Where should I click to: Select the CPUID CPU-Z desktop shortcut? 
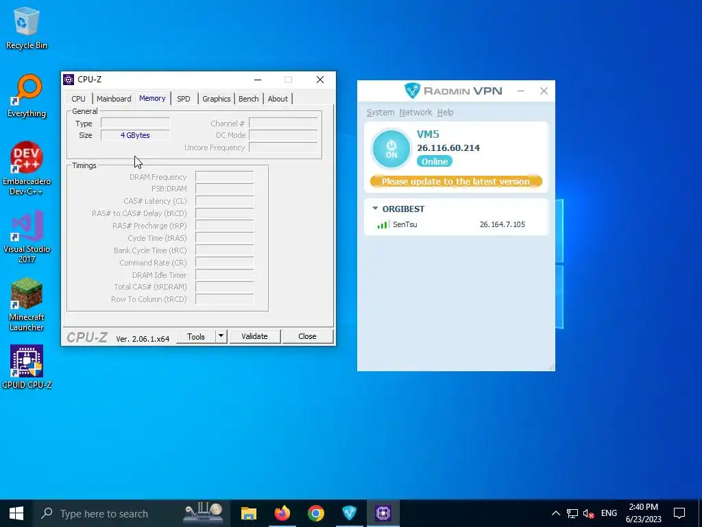click(x=27, y=366)
